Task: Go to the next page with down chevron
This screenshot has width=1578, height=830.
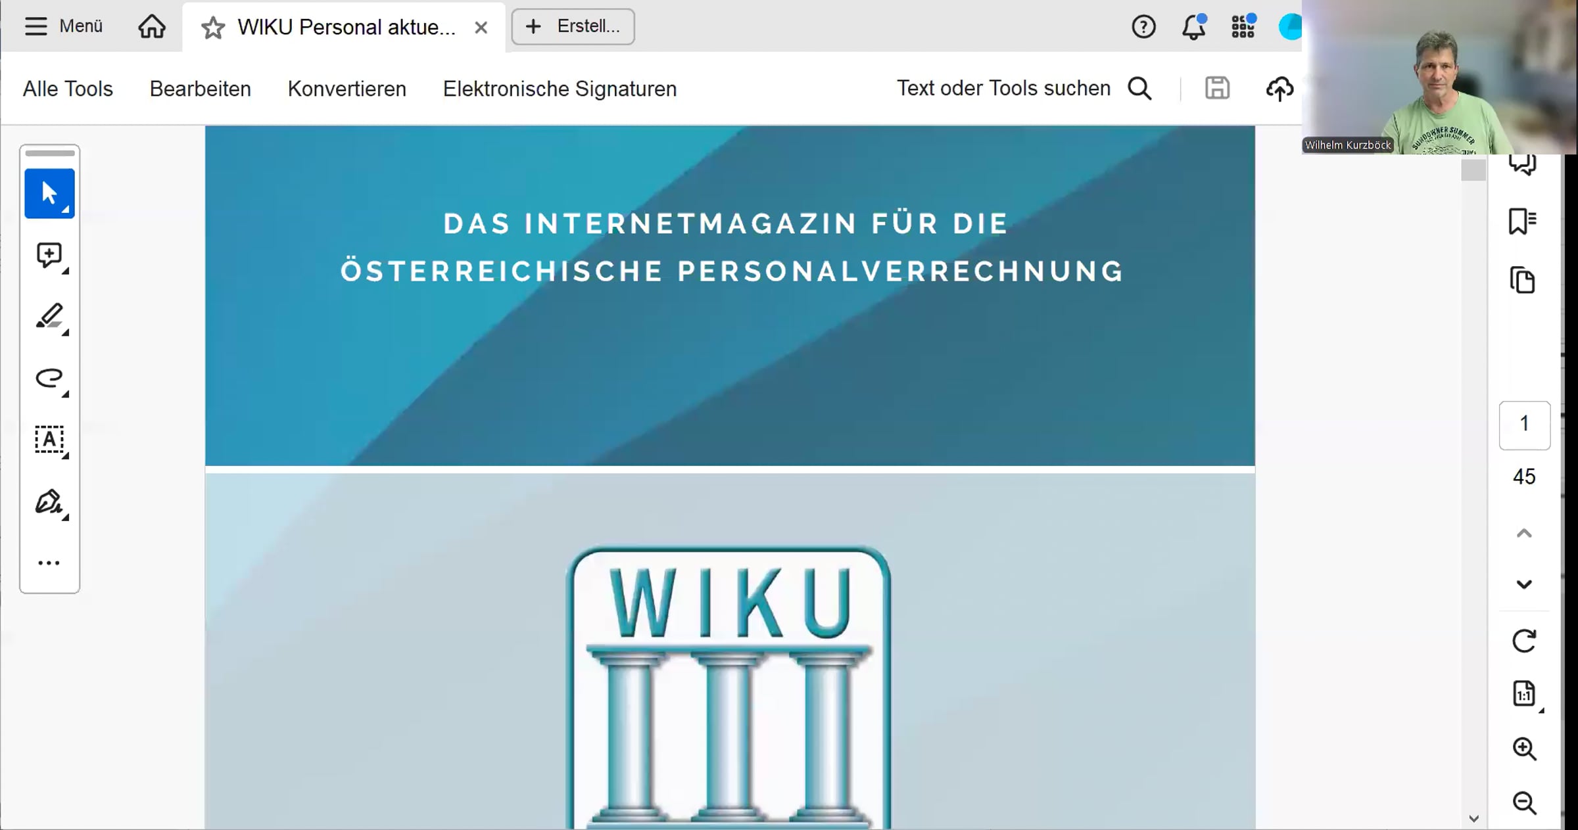Action: (x=1524, y=584)
